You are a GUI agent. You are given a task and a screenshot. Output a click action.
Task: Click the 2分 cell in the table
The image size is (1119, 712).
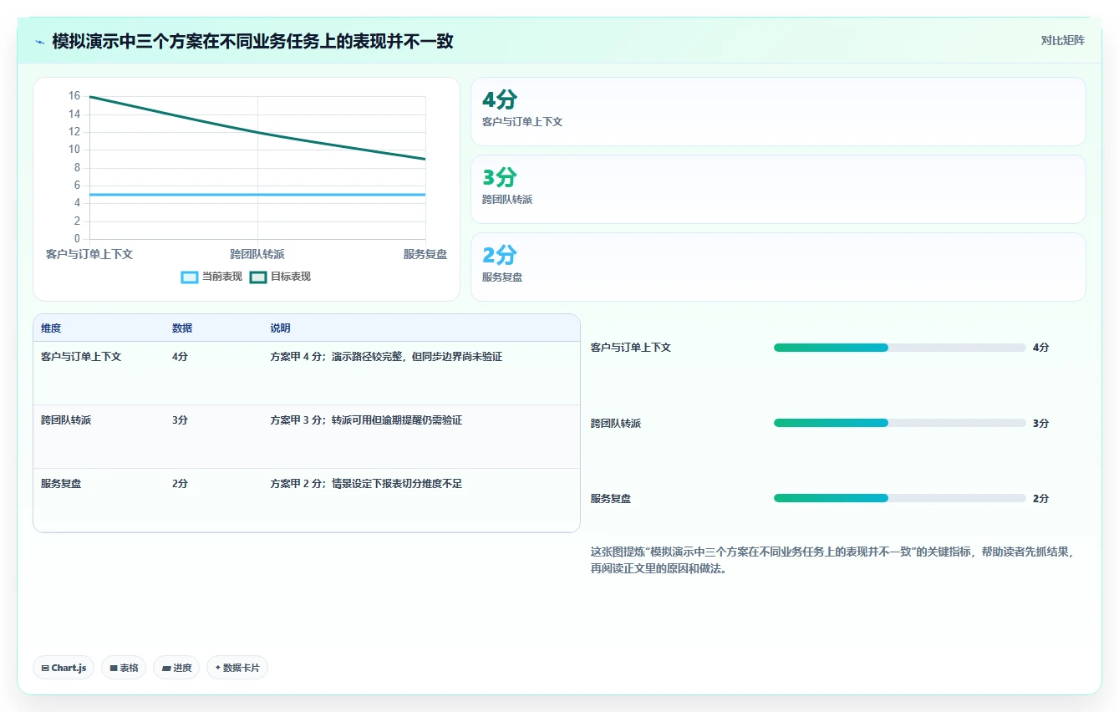pos(180,484)
